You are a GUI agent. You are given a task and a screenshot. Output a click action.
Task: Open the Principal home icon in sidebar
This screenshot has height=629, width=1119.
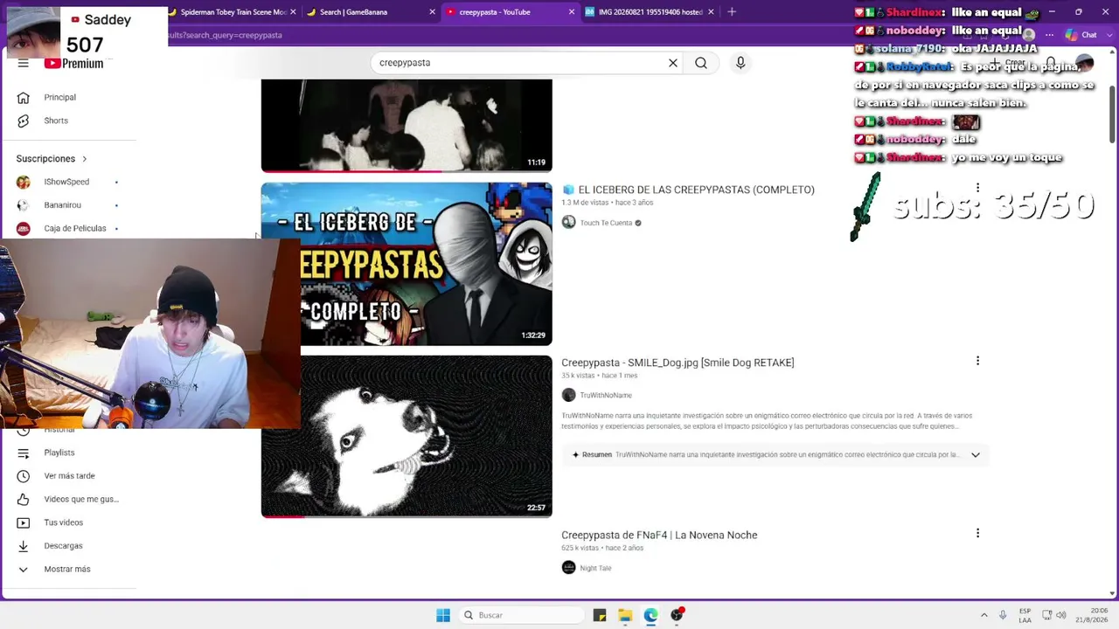point(24,97)
